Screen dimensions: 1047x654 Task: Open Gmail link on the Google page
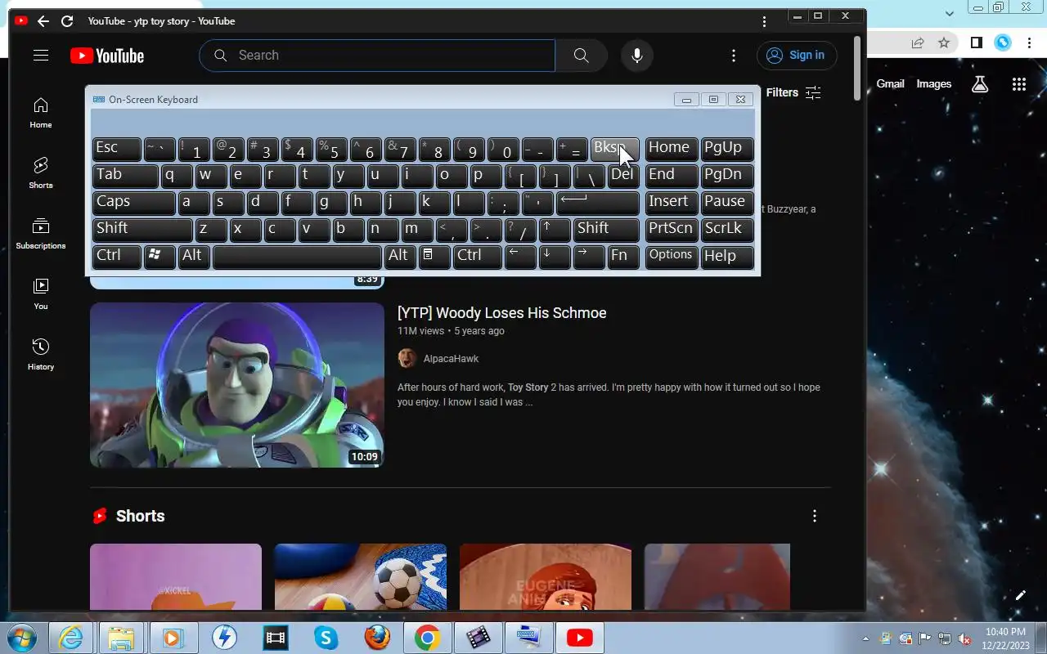(890, 83)
